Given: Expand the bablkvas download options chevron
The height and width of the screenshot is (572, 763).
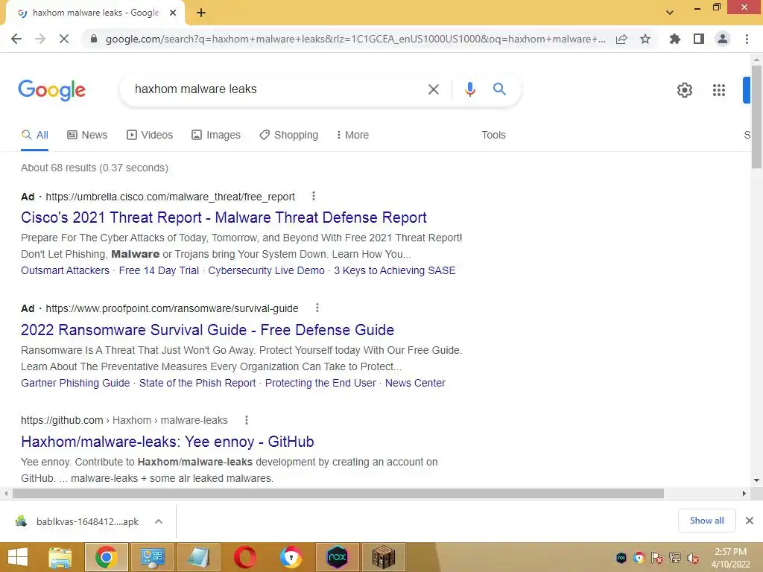Looking at the screenshot, I should 159,521.
